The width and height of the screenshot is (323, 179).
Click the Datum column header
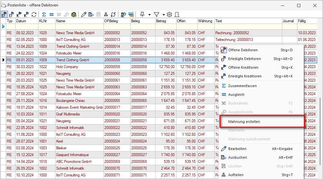pos(27,21)
